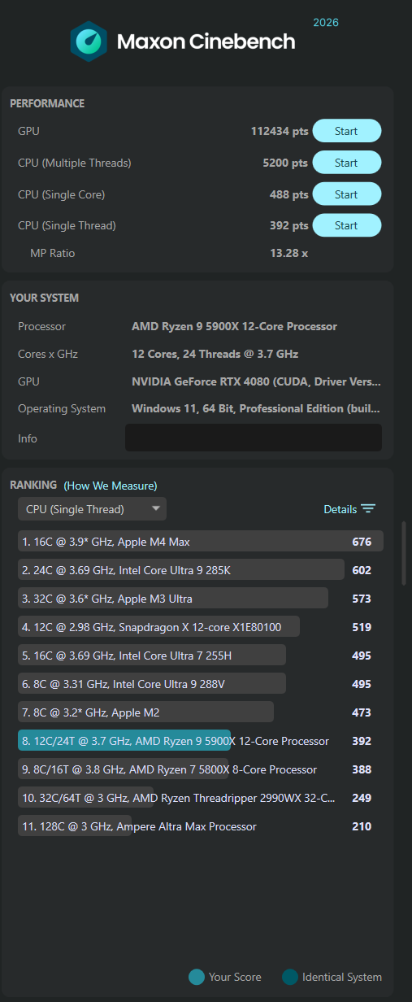This screenshot has height=1002, width=412.
Task: Click the Cinebench hexagon logo icon
Action: pyautogui.click(x=89, y=41)
